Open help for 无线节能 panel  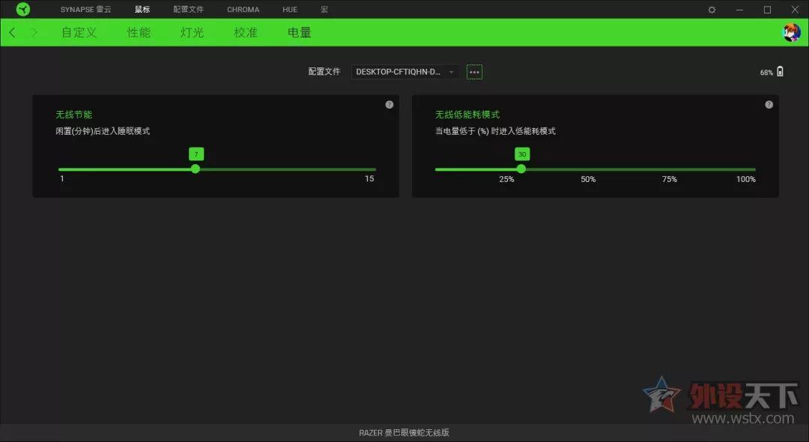click(390, 105)
